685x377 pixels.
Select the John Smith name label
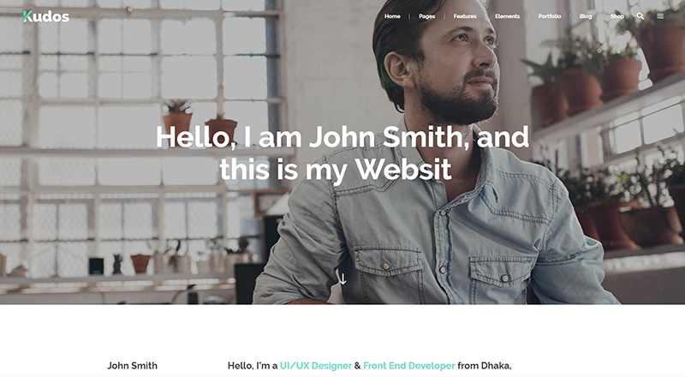point(133,366)
